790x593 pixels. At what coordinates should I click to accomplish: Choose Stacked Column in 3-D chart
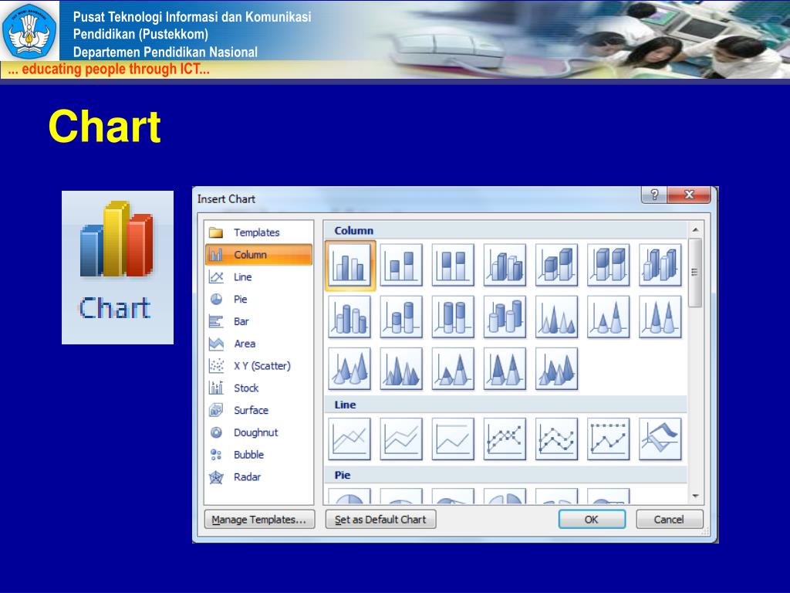point(557,266)
